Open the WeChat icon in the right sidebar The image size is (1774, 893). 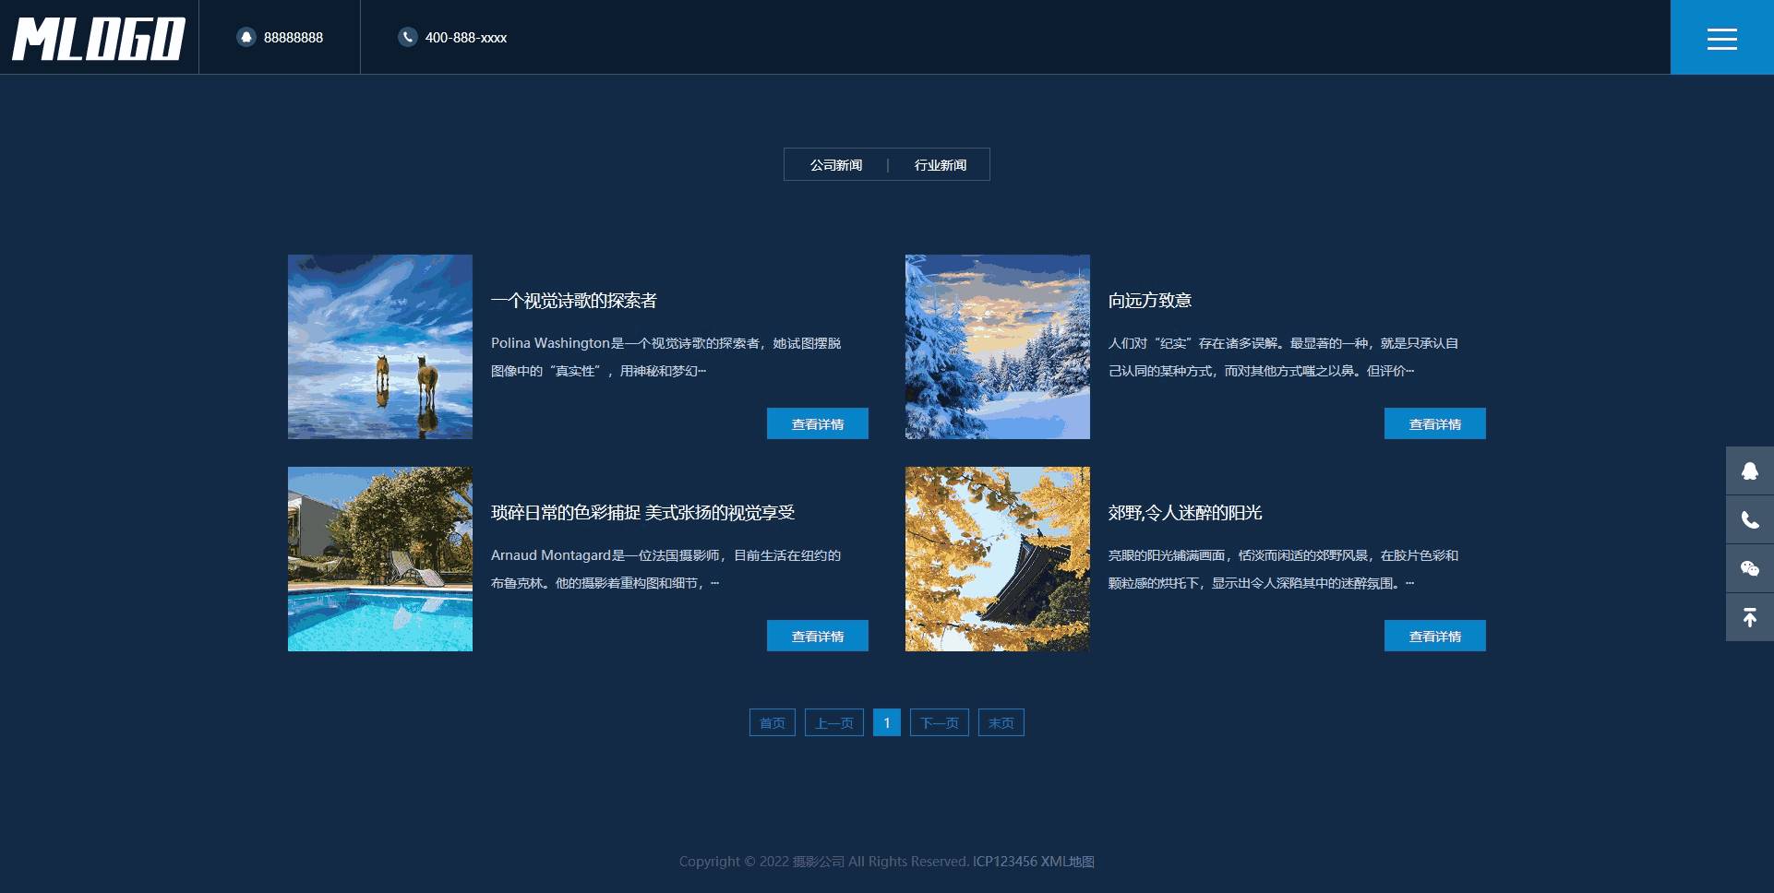[1749, 568]
